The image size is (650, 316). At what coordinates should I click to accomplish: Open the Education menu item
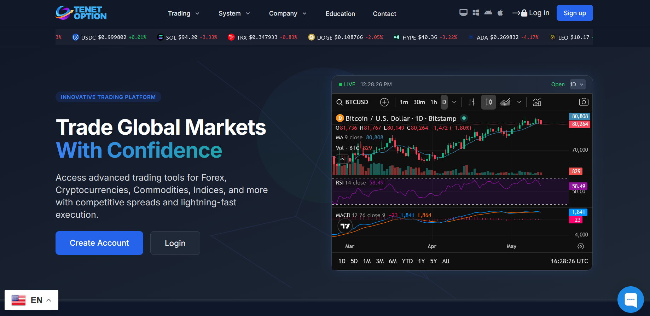tap(340, 14)
